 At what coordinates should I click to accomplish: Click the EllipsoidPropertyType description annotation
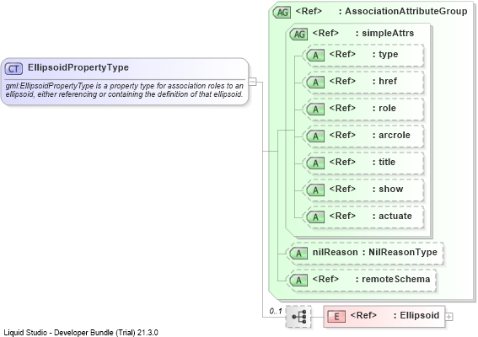point(125,90)
